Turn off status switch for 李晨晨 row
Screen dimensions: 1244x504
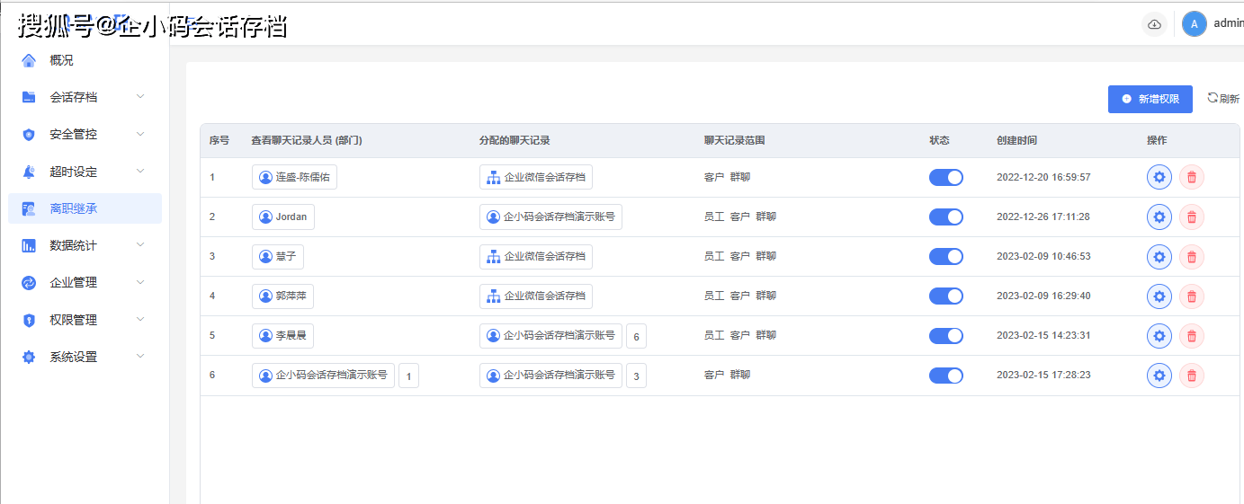(x=945, y=335)
